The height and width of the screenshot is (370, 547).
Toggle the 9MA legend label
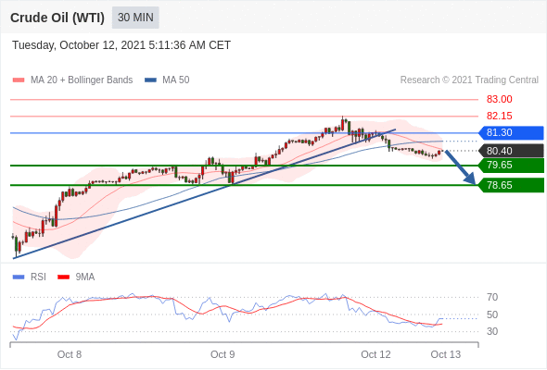coord(85,277)
